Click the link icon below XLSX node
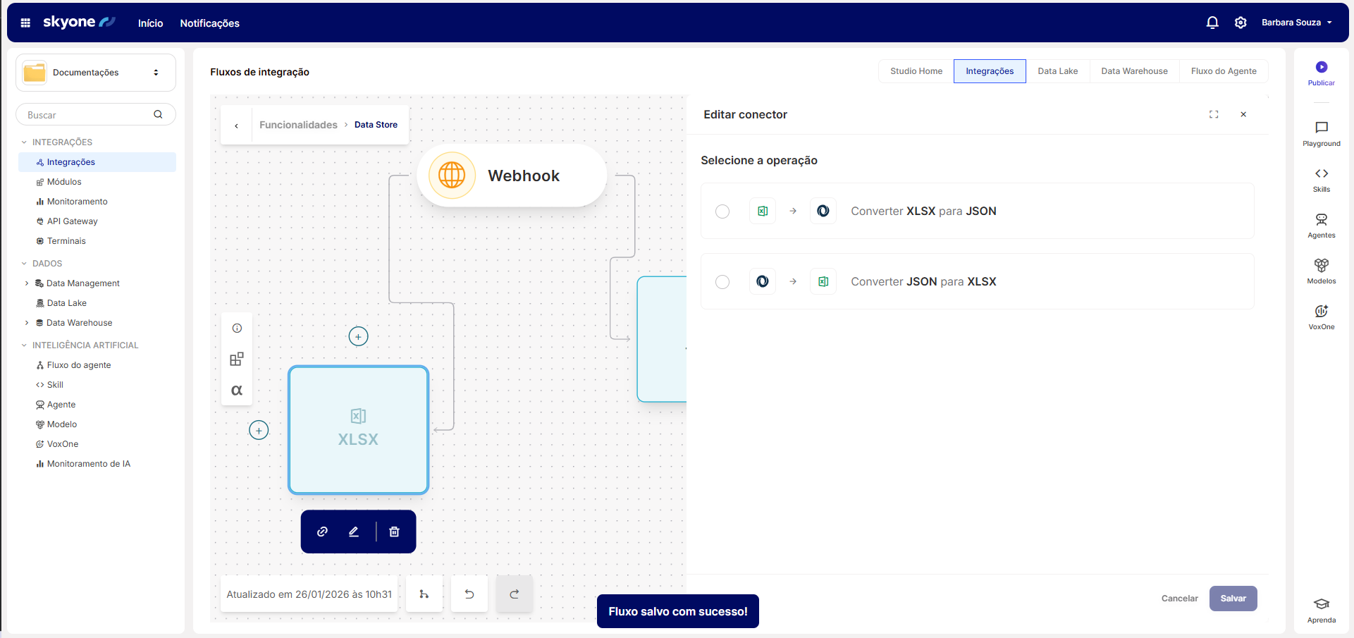This screenshot has height=638, width=1354. tap(322, 532)
